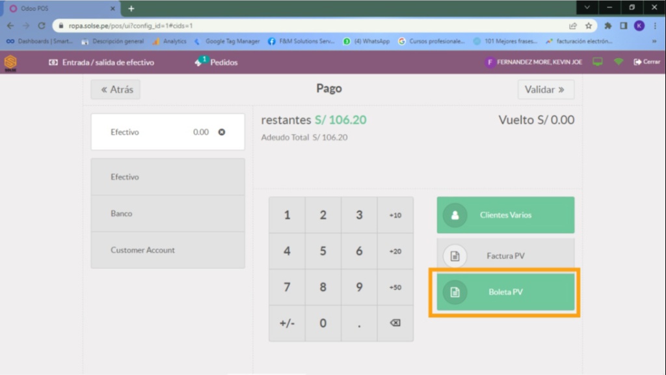The width and height of the screenshot is (666, 375).
Task: Reload the Odoo POS page
Action: (x=42, y=26)
